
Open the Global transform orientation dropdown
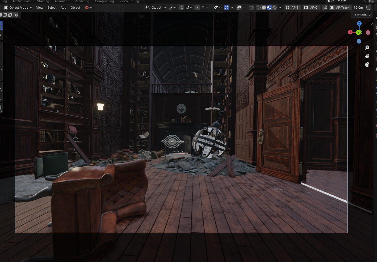[x=156, y=8]
